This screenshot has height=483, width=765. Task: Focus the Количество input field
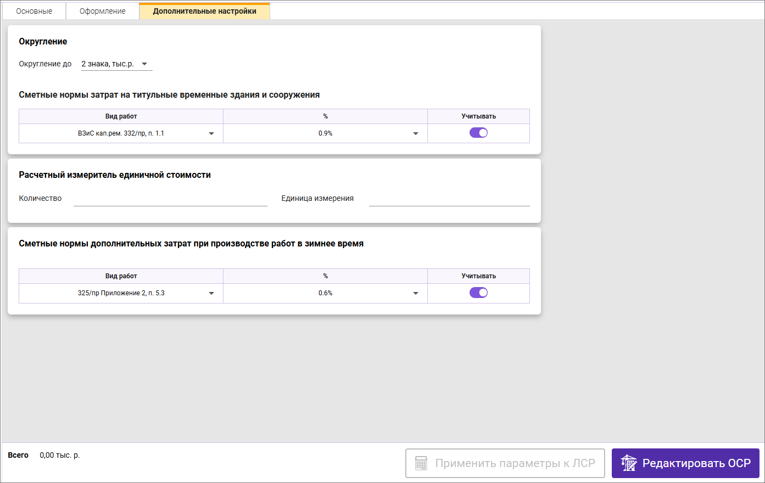coord(170,199)
